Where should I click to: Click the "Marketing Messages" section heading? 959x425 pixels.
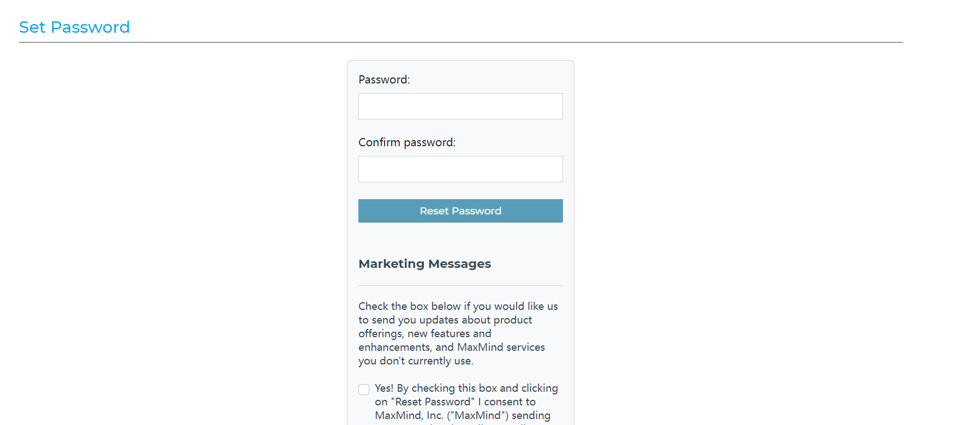(x=424, y=264)
